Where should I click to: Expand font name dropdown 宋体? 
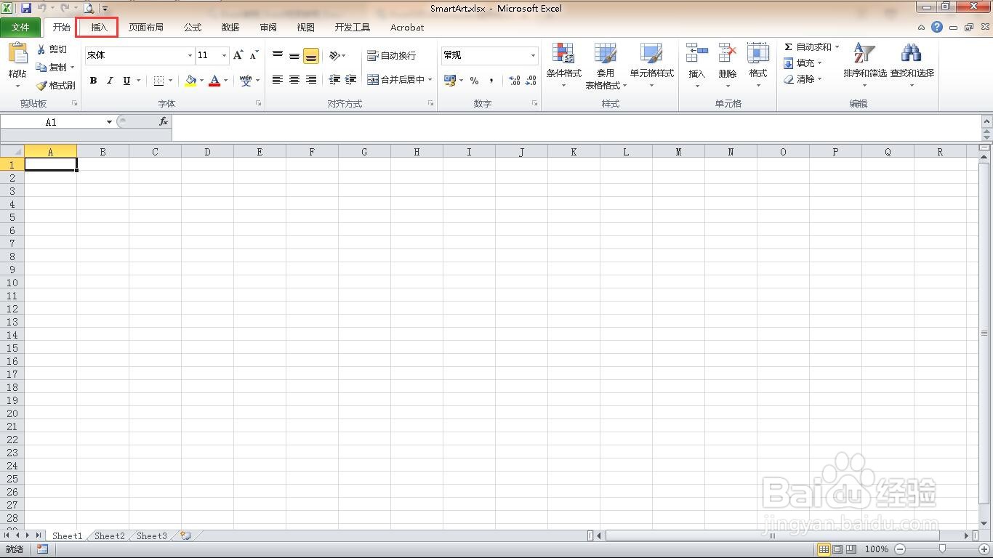pyautogui.click(x=190, y=55)
